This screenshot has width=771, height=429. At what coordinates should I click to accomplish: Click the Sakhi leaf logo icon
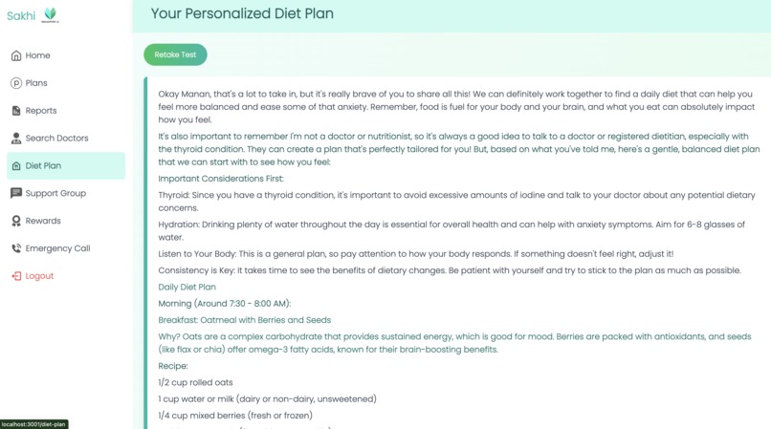pos(50,14)
